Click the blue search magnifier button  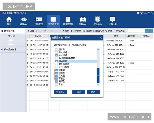click(149, 31)
